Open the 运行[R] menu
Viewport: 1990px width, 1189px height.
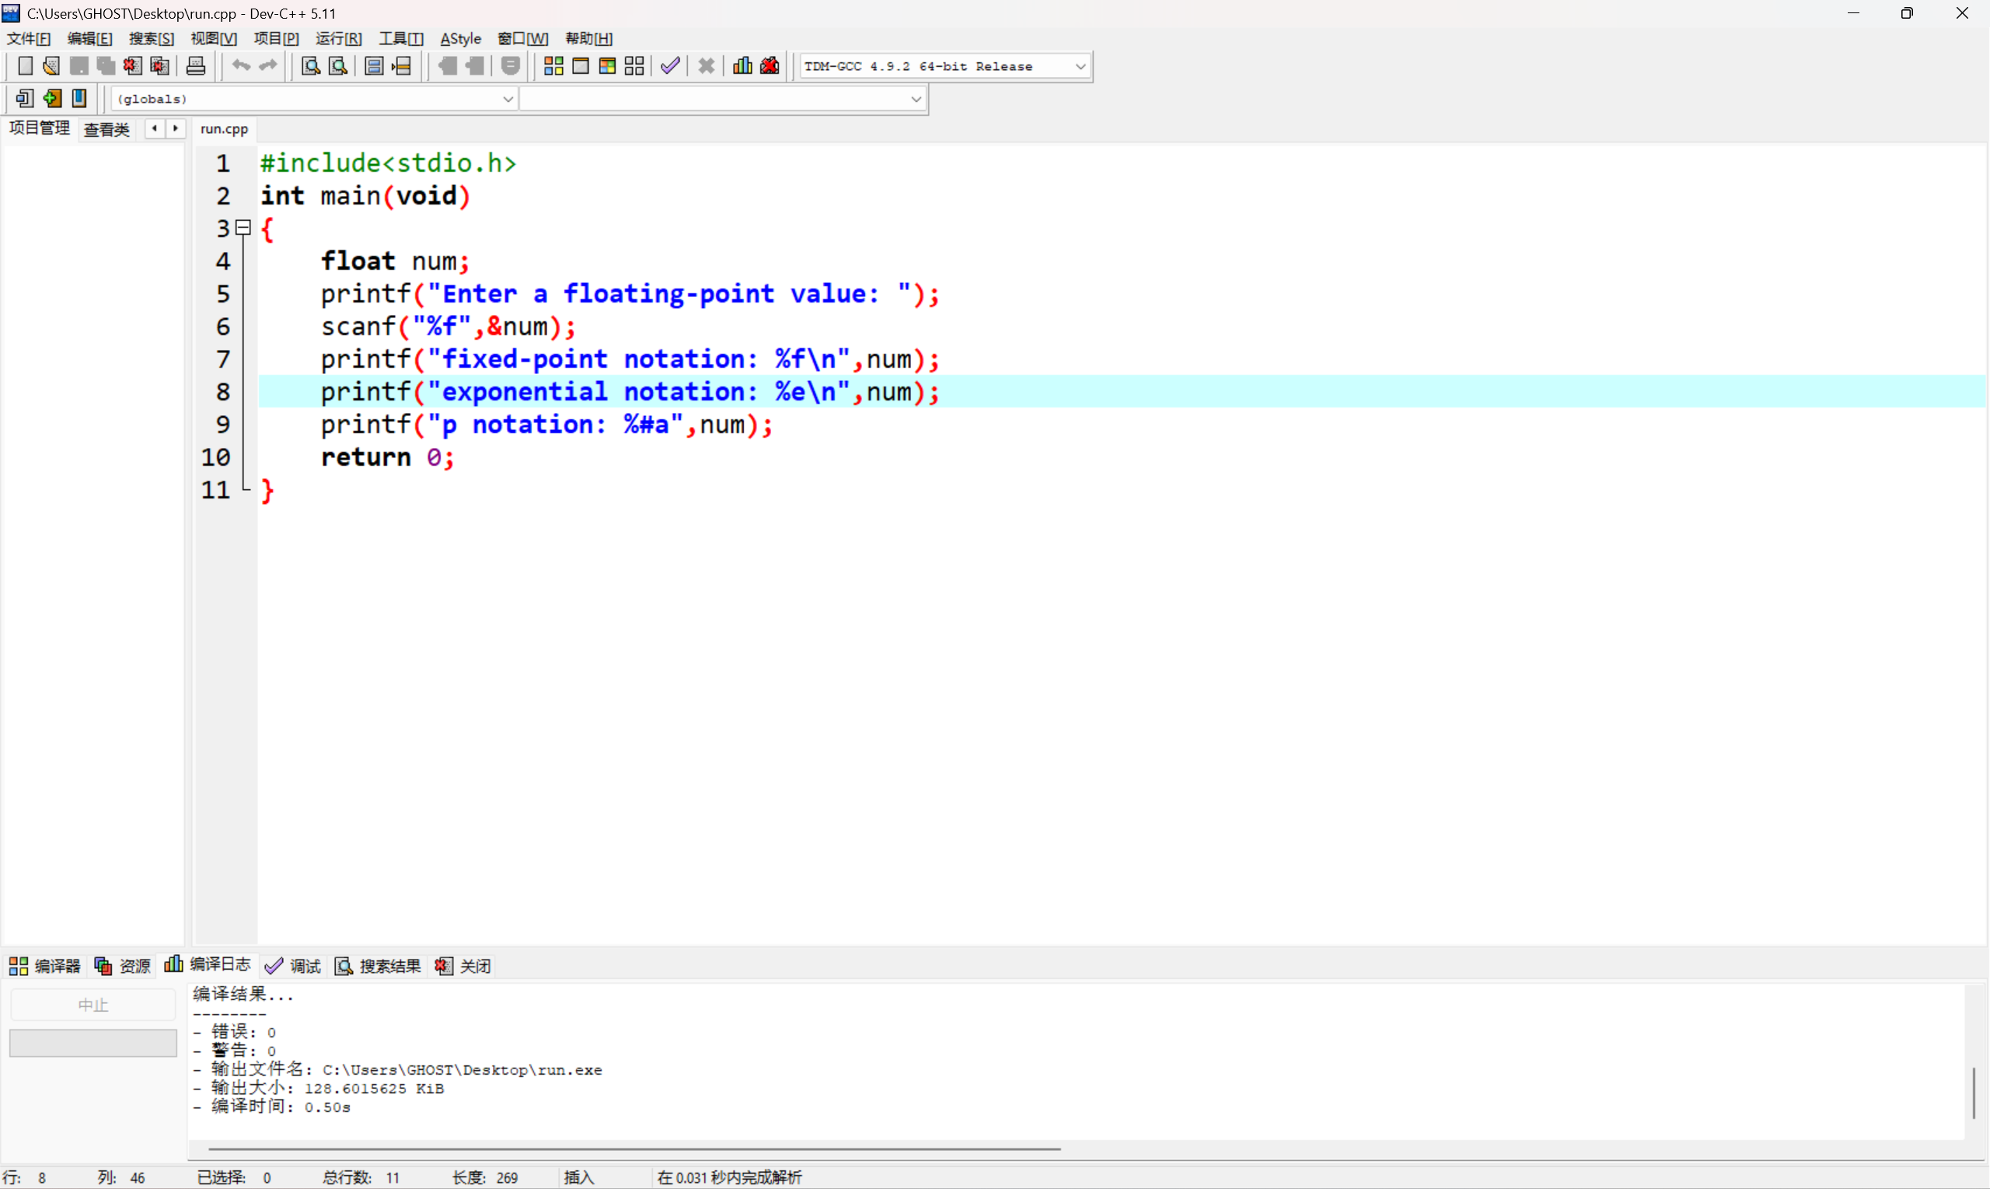338,38
